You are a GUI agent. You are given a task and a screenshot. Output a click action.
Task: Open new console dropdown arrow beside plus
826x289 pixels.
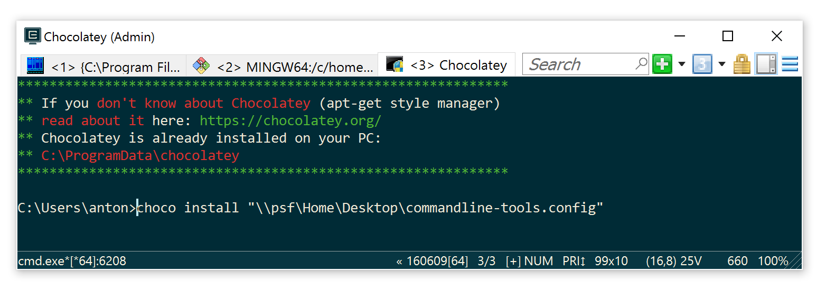click(682, 64)
